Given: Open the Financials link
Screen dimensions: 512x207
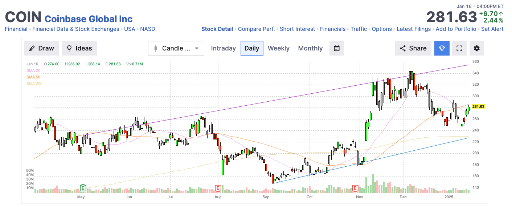Looking at the screenshot, I should (x=333, y=29).
